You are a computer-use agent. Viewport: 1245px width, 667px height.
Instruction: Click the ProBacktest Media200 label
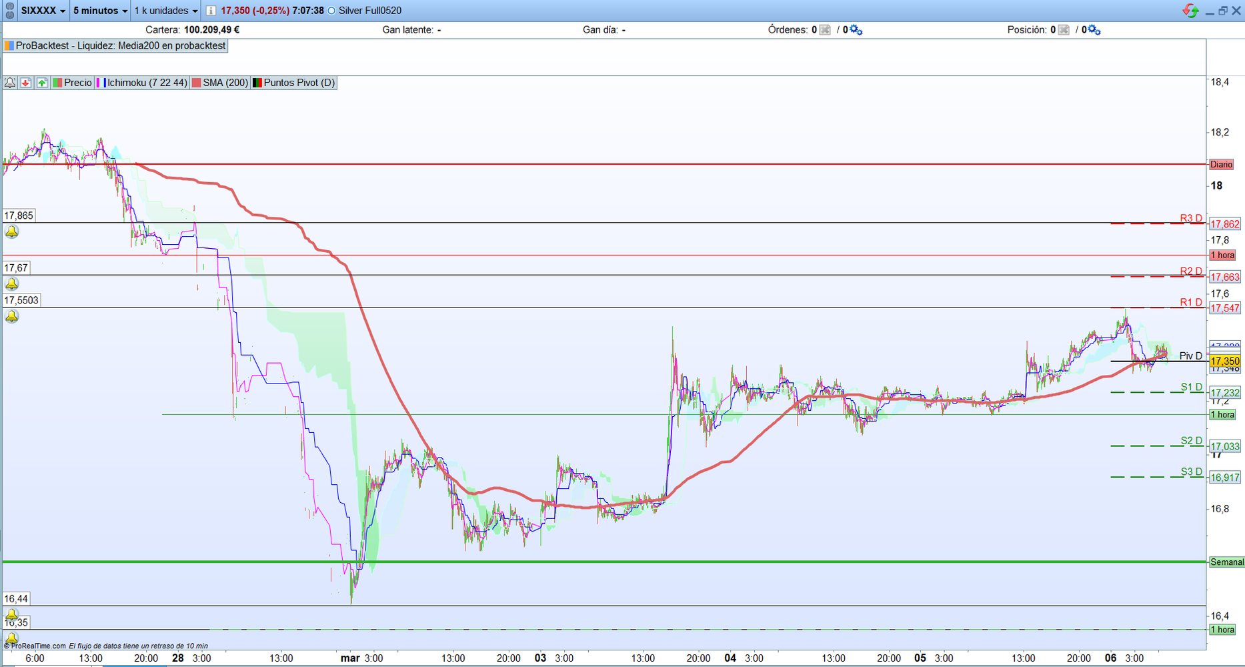[x=116, y=46]
